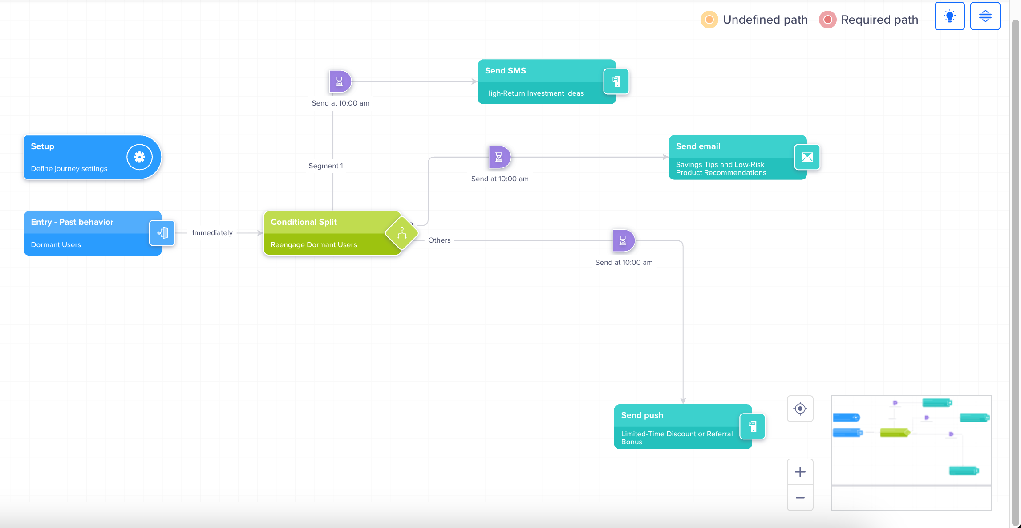Click the Segment 1 branch label
Viewport: 1021px width, 528px height.
(325, 165)
